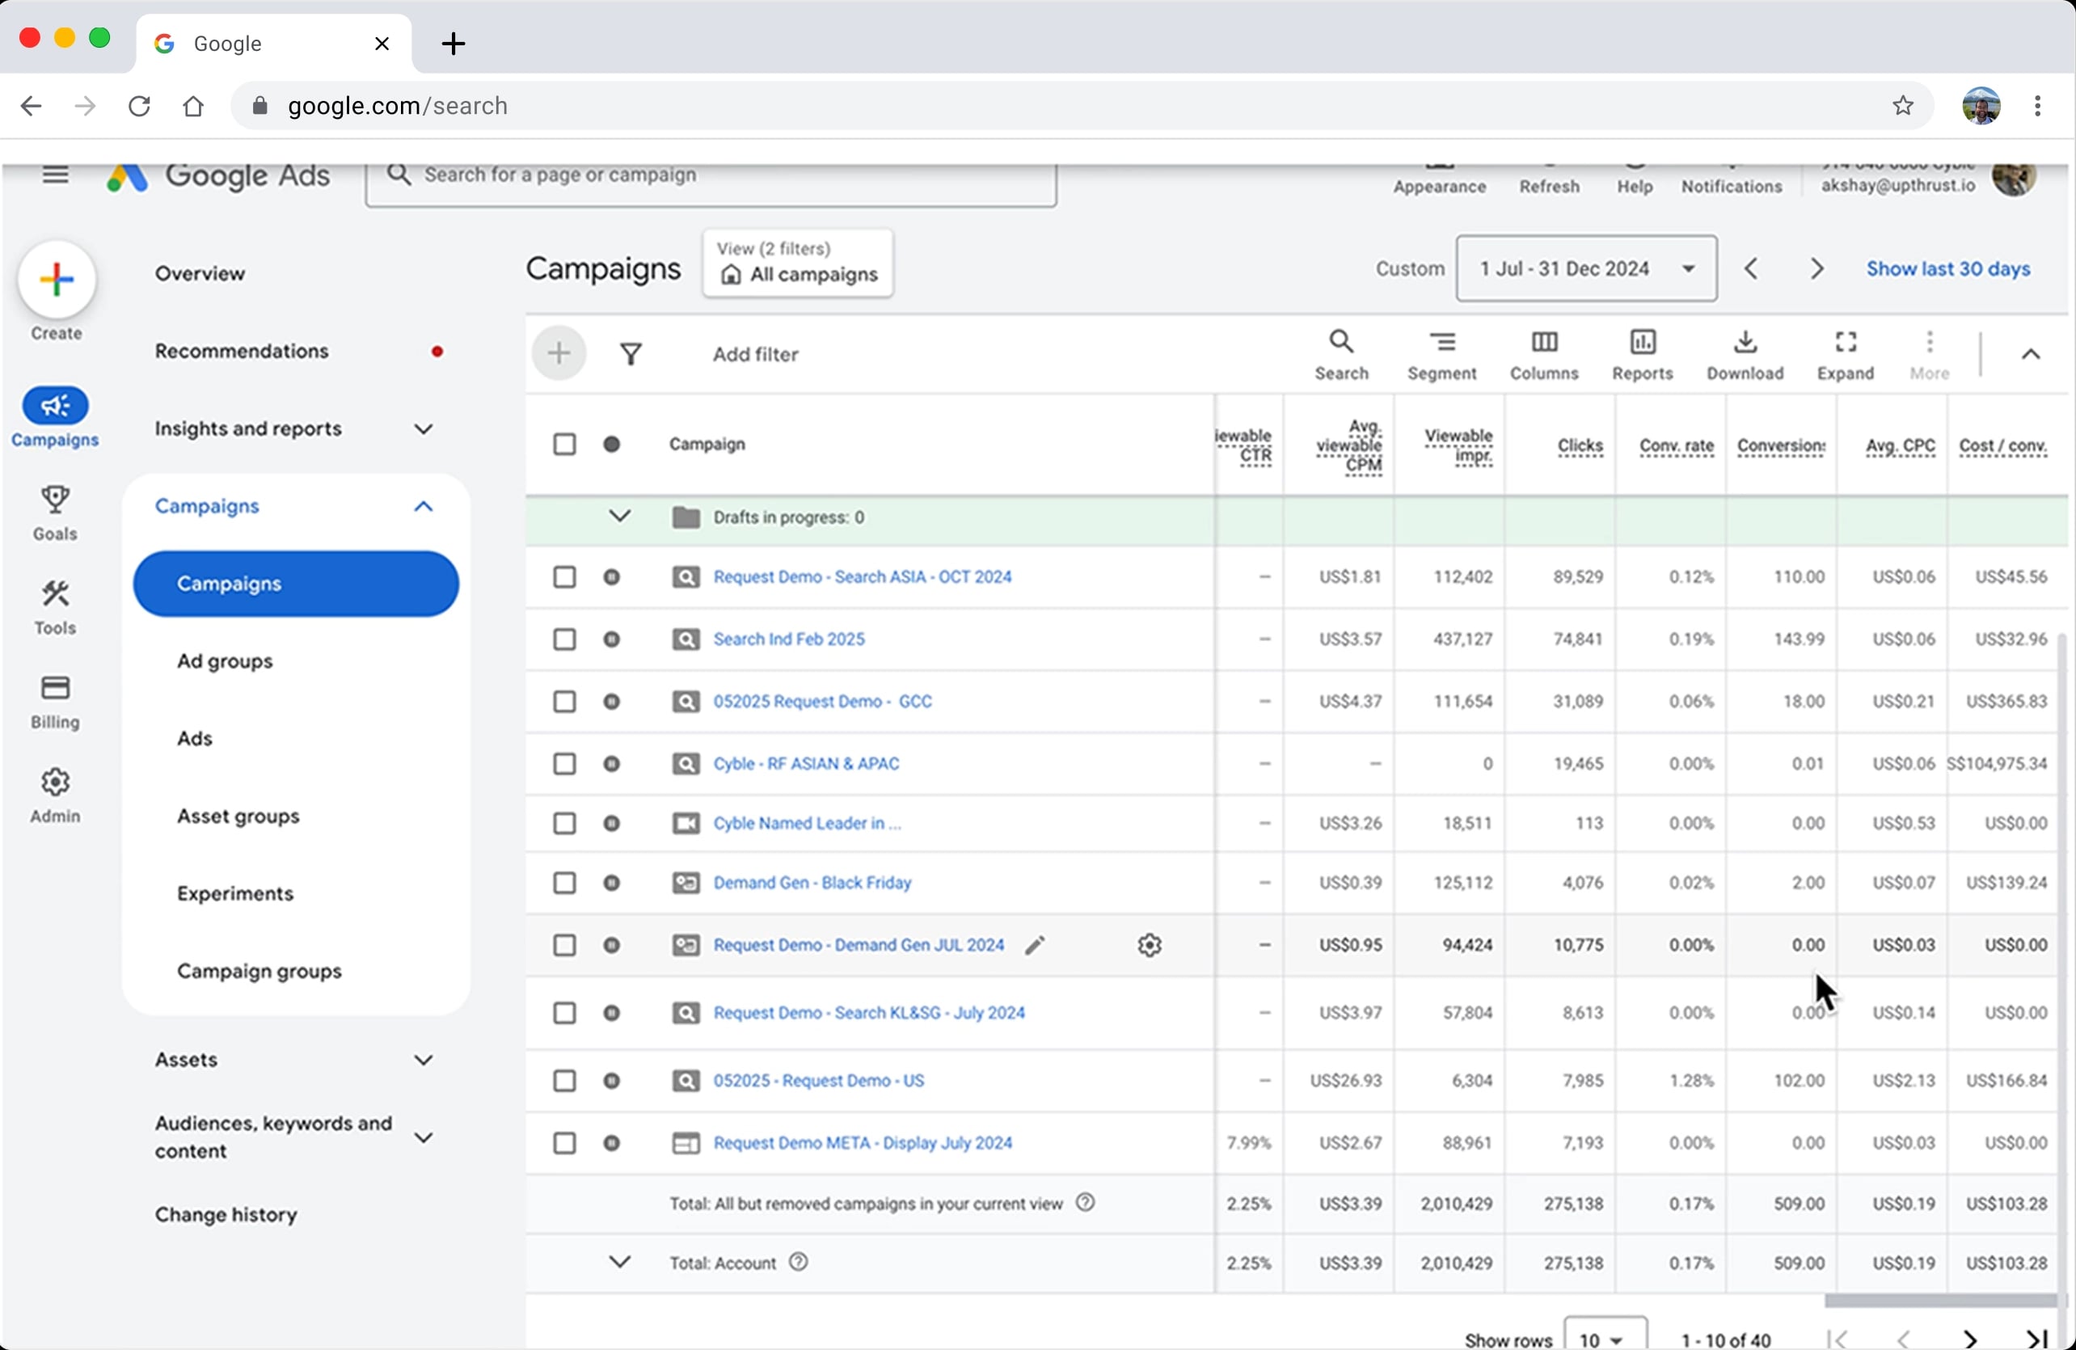The width and height of the screenshot is (2076, 1350).
Task: Check Request Demo - Search ASIA - OCT 2024
Action: tap(564, 577)
